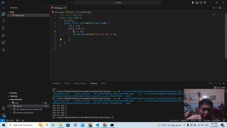Viewport: 227px width, 128px height.
Task: Open the Source Control view
Action: click(x=4, y=28)
